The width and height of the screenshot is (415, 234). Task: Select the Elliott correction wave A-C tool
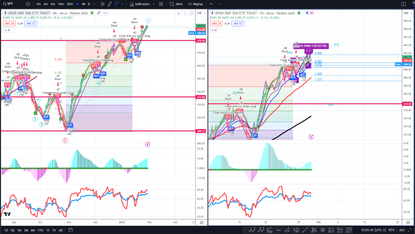tap(261, 230)
